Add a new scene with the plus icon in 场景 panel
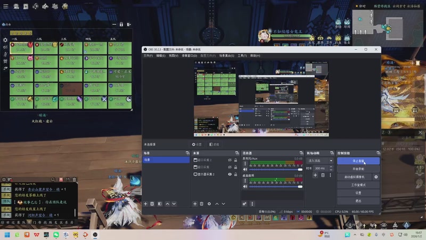 tap(145, 204)
